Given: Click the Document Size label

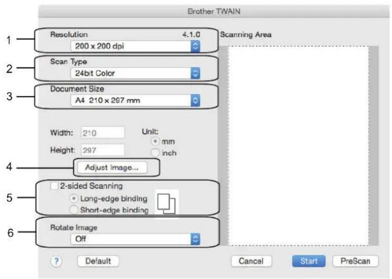Looking at the screenshot, I should (x=77, y=89).
